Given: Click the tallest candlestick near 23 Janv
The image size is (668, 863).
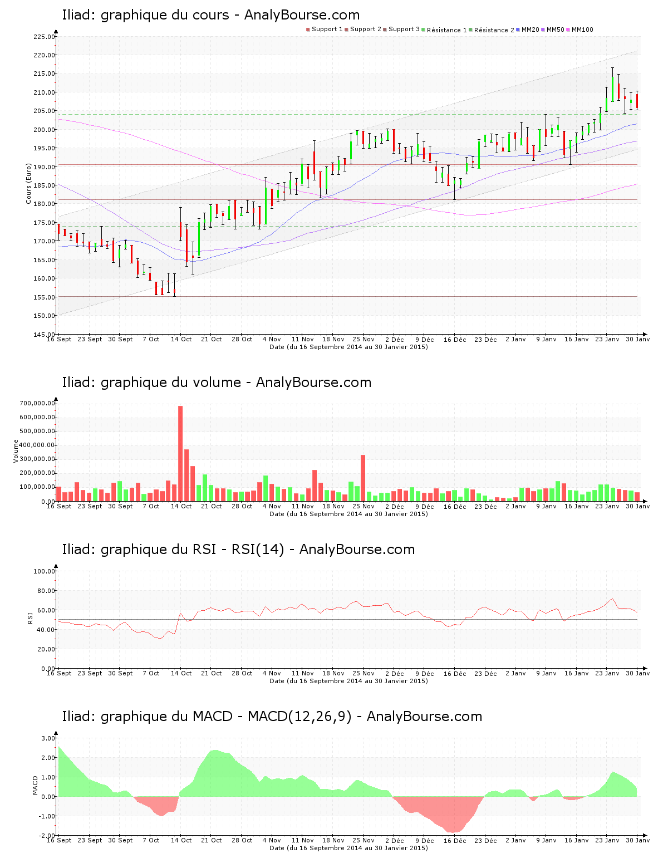Looking at the screenshot, I should tap(612, 85).
